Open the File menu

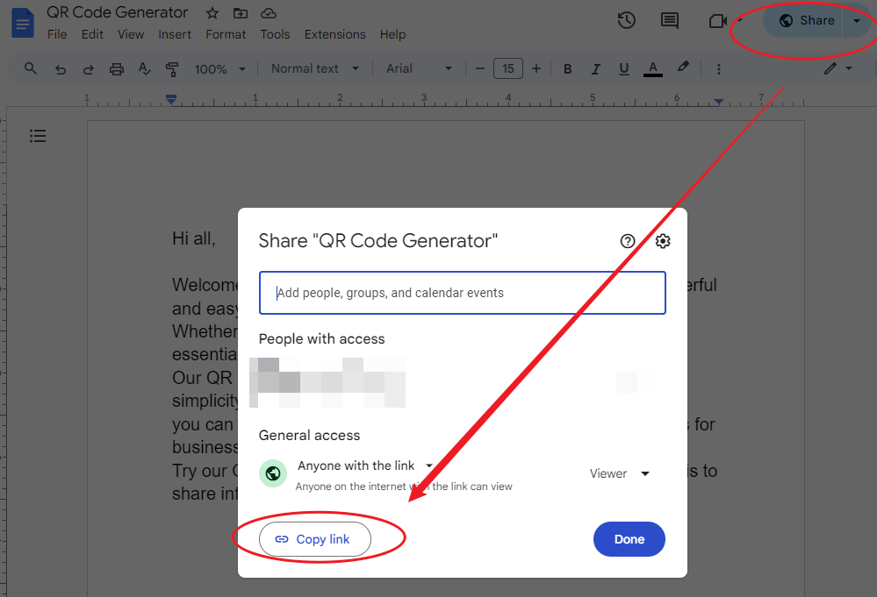tap(57, 34)
